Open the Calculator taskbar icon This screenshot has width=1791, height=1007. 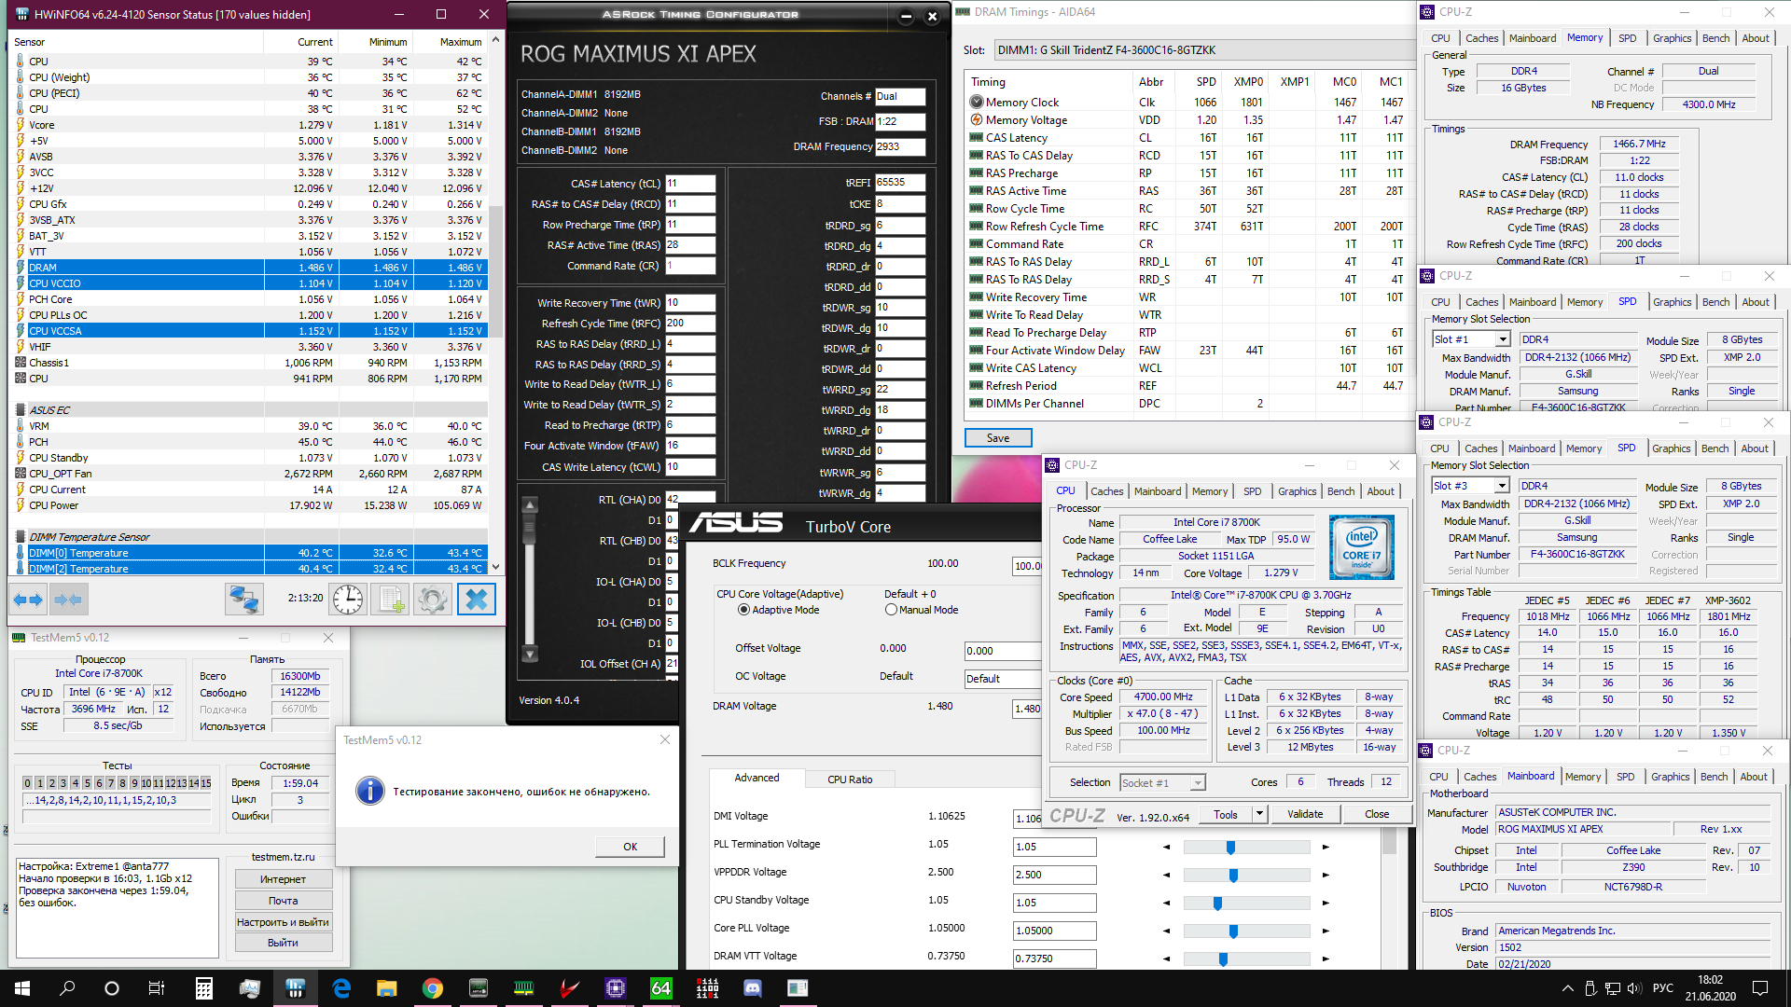click(203, 988)
